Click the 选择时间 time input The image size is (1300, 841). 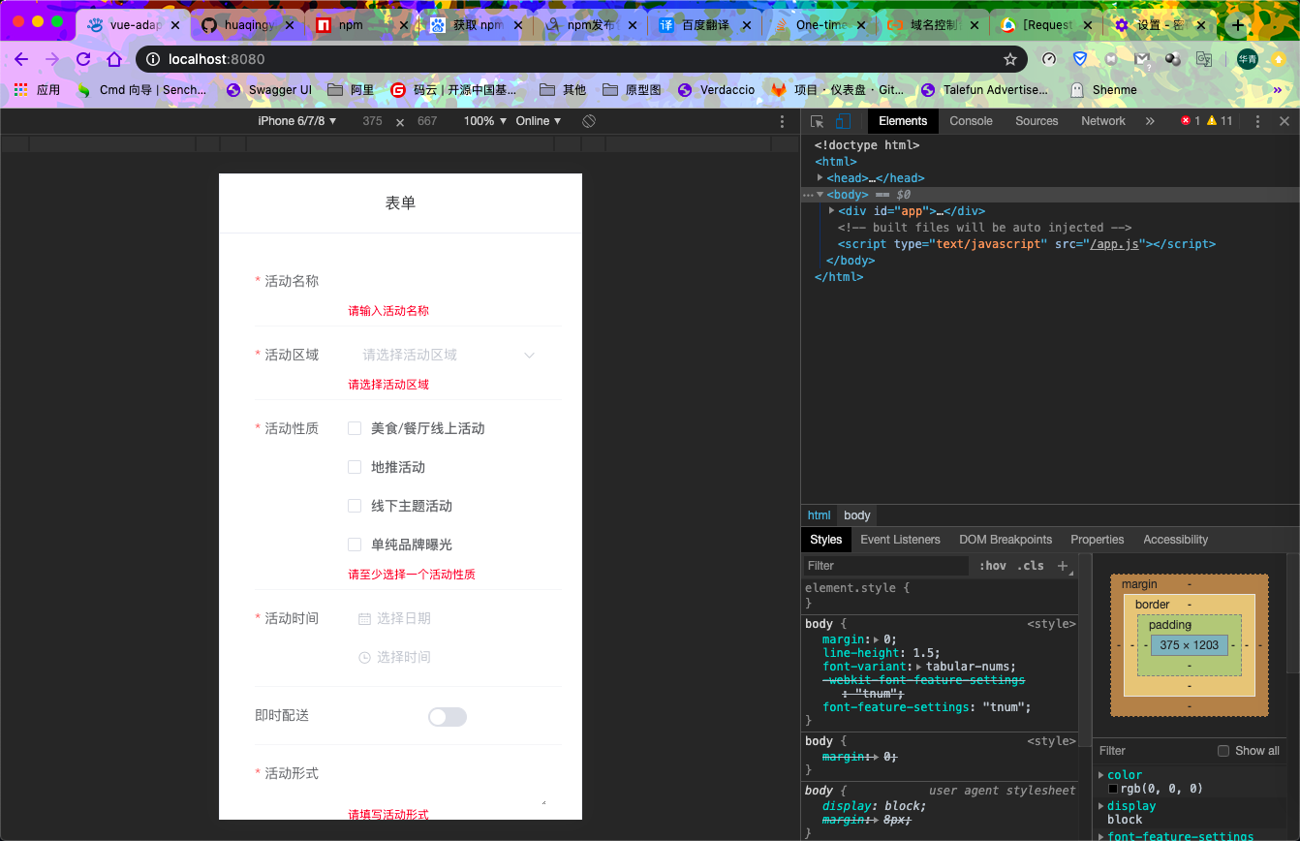(448, 657)
